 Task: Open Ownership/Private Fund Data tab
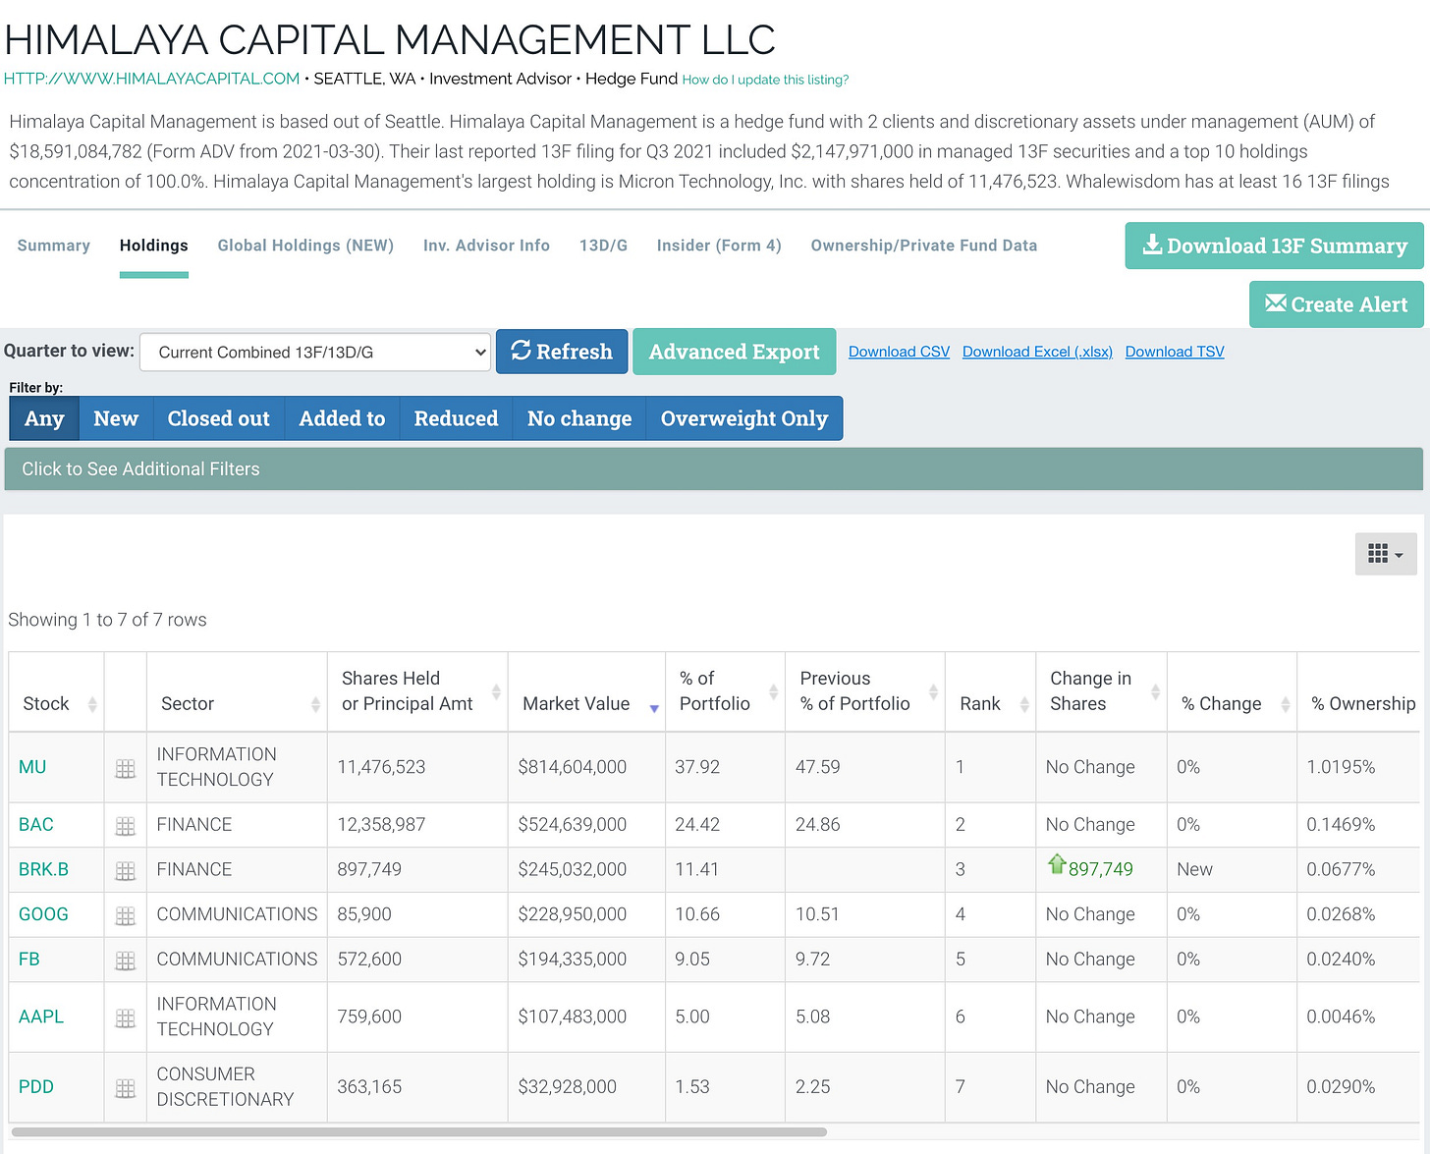point(924,246)
